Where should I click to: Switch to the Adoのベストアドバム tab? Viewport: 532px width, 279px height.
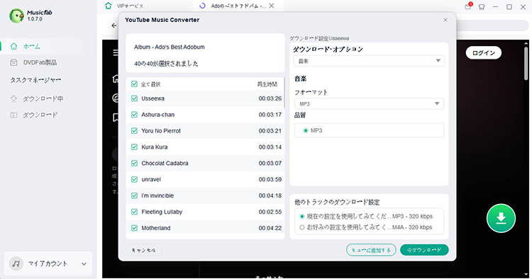(238, 6)
